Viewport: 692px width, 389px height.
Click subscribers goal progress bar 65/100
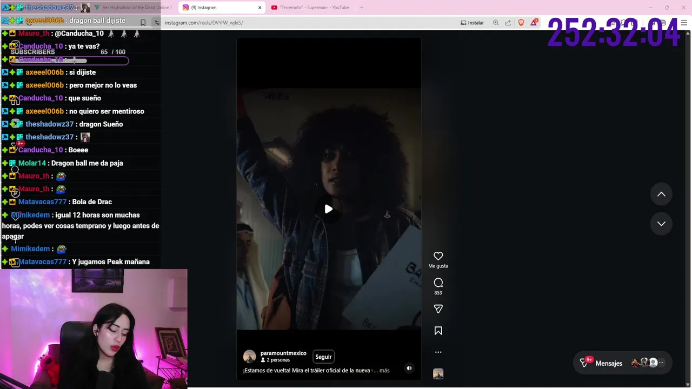(69, 61)
